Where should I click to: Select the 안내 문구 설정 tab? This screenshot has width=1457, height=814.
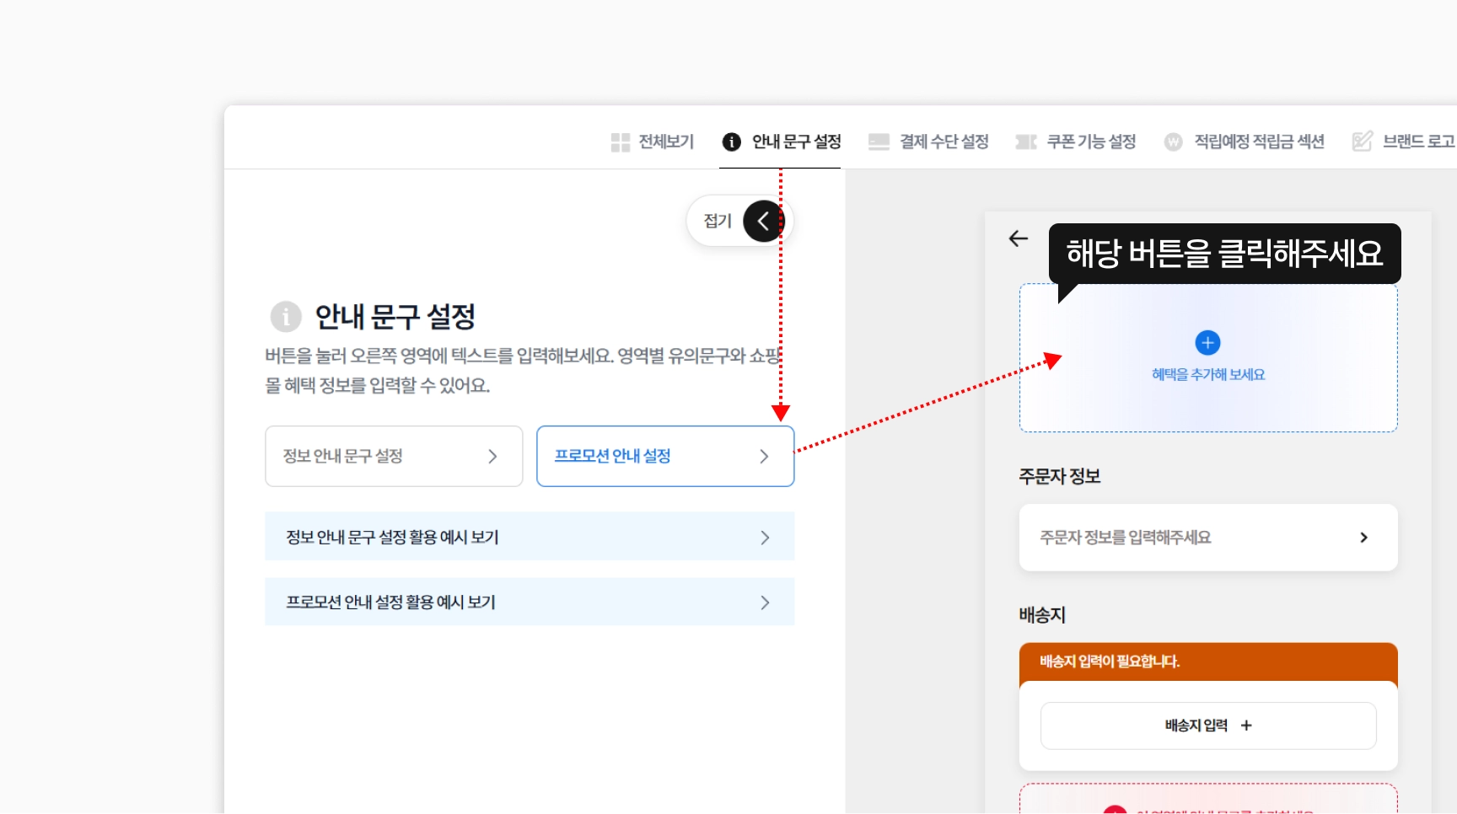pyautogui.click(x=781, y=142)
